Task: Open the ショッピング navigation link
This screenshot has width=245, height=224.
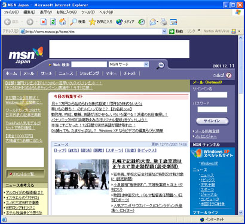Action: tap(89, 73)
